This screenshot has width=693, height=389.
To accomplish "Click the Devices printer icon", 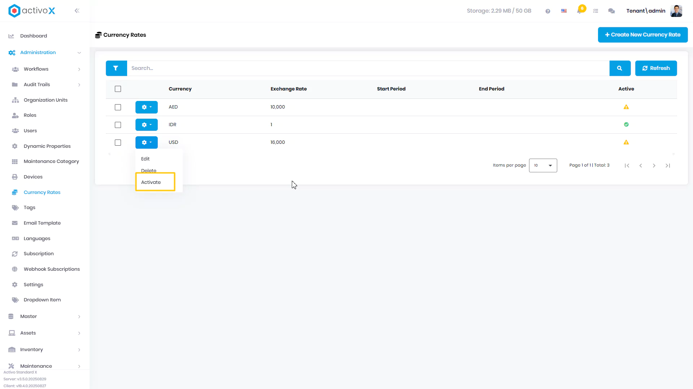I will point(15,177).
